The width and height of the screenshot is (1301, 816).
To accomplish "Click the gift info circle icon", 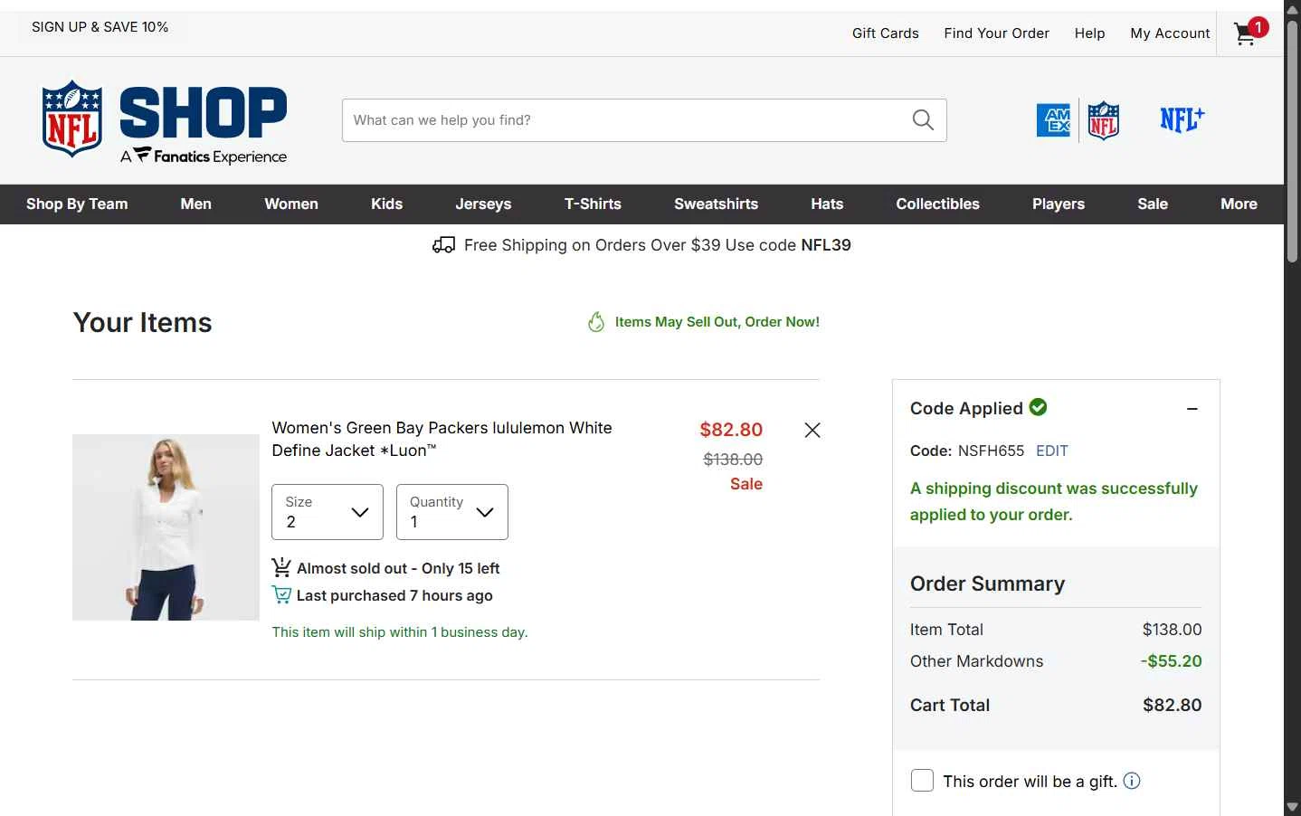I will point(1132,781).
